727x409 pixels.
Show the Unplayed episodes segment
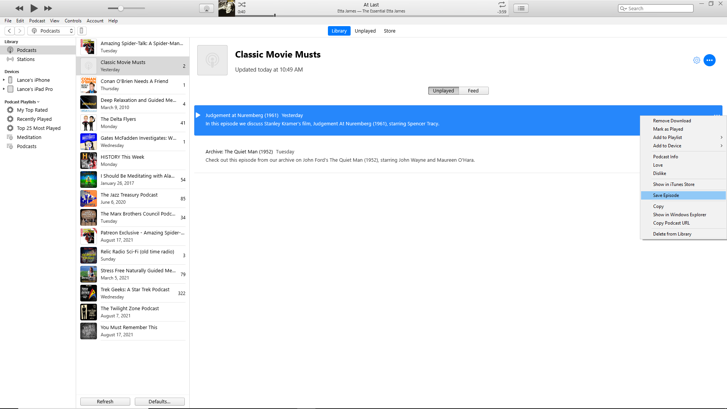[443, 91]
